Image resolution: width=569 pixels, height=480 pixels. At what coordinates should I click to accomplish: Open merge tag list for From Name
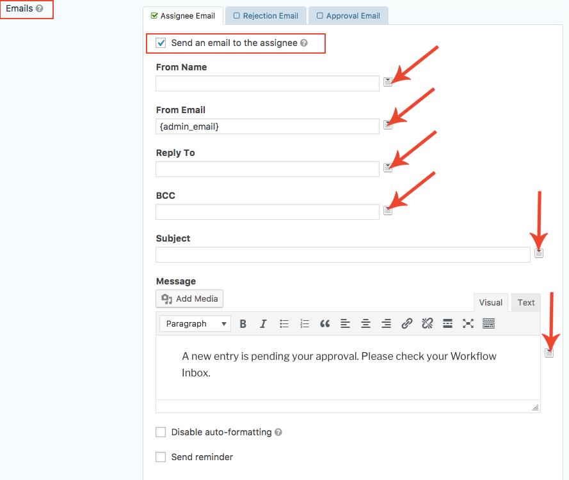pos(388,82)
